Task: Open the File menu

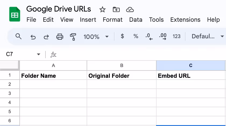Action: pyautogui.click(x=31, y=20)
